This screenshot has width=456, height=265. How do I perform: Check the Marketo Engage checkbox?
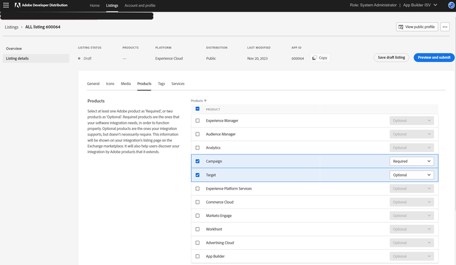(x=198, y=216)
